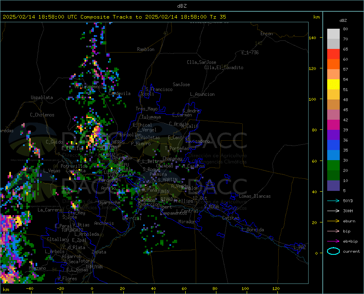Click the 'Gltallary' place label

[58, 239]
